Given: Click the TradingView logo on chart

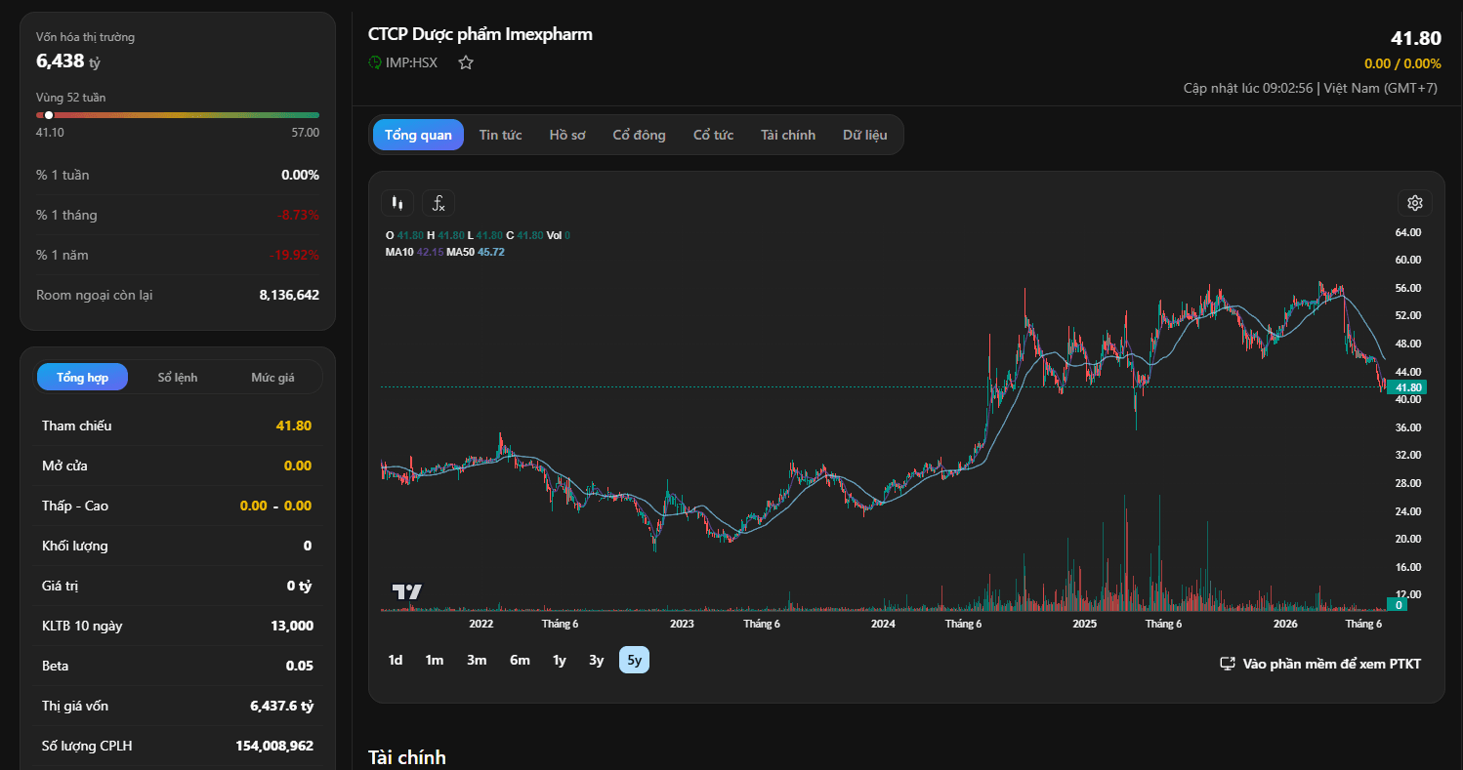Looking at the screenshot, I should coord(406,591).
